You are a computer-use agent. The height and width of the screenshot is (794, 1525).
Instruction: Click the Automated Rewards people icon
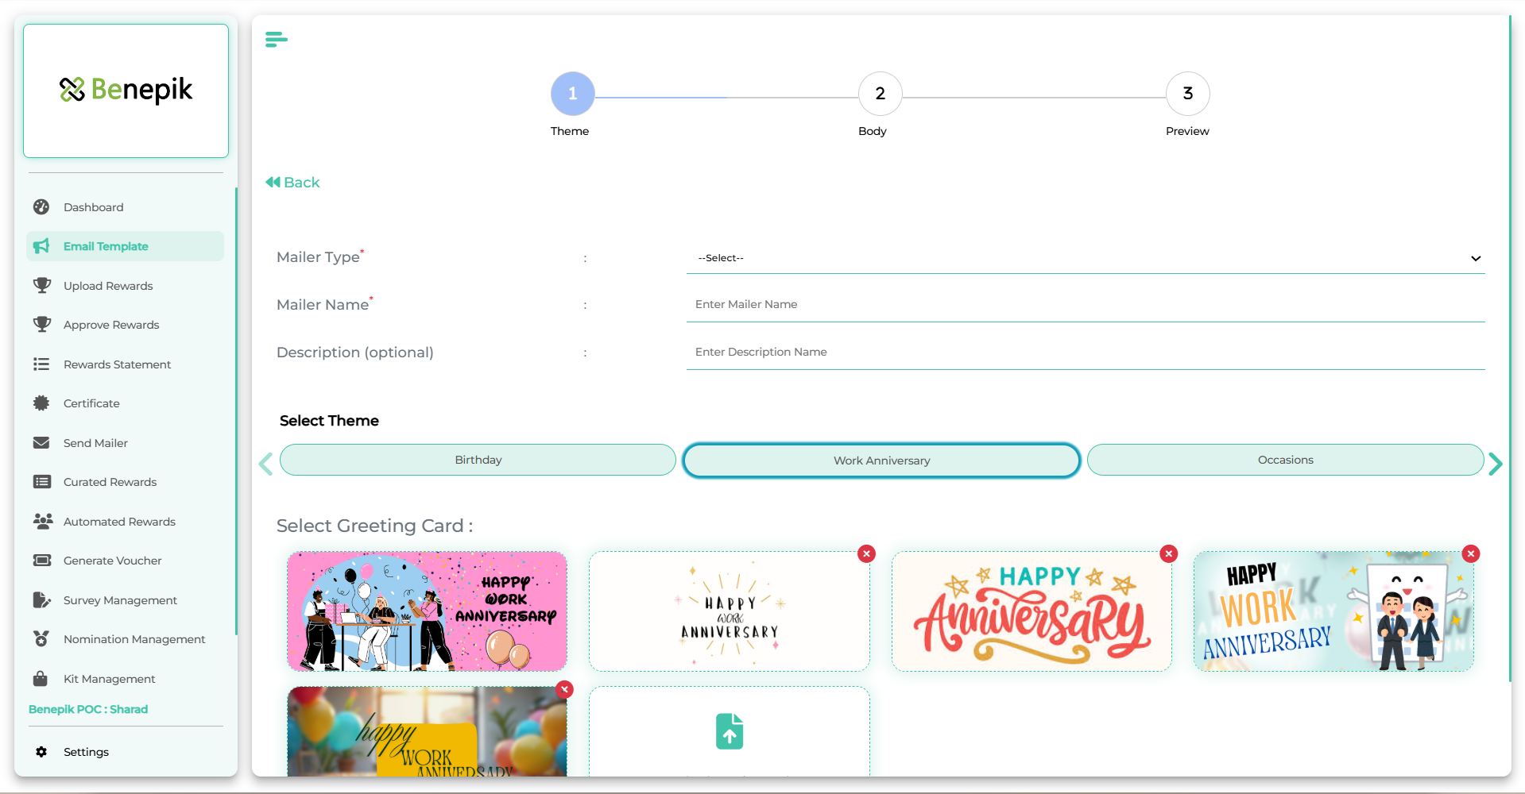click(43, 522)
